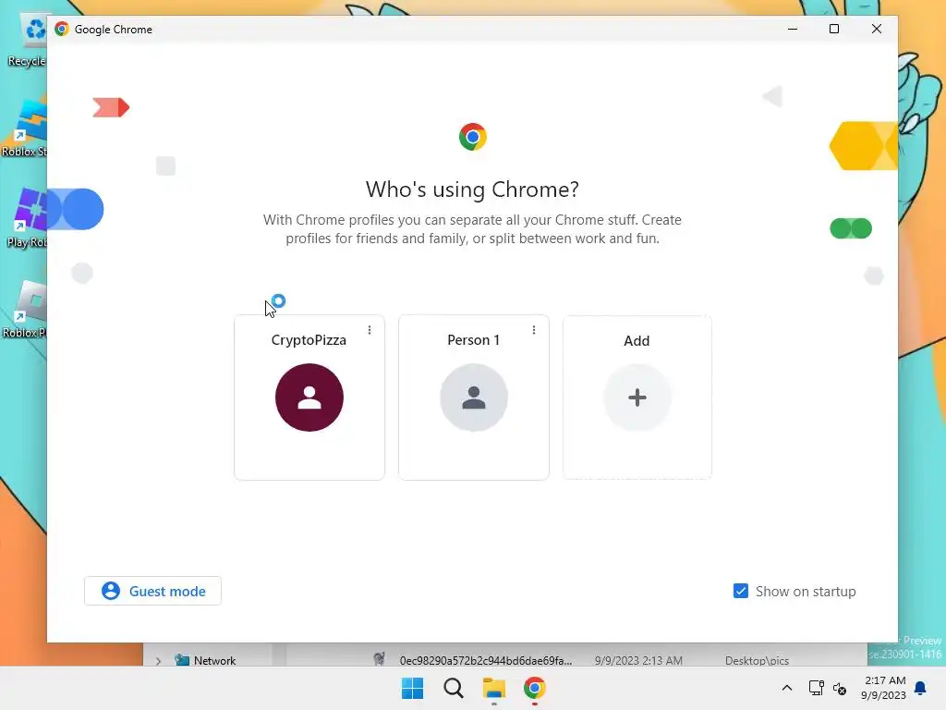Select Network in the File Explorer sidebar
Screen dimensions: 946x710
(x=214, y=660)
